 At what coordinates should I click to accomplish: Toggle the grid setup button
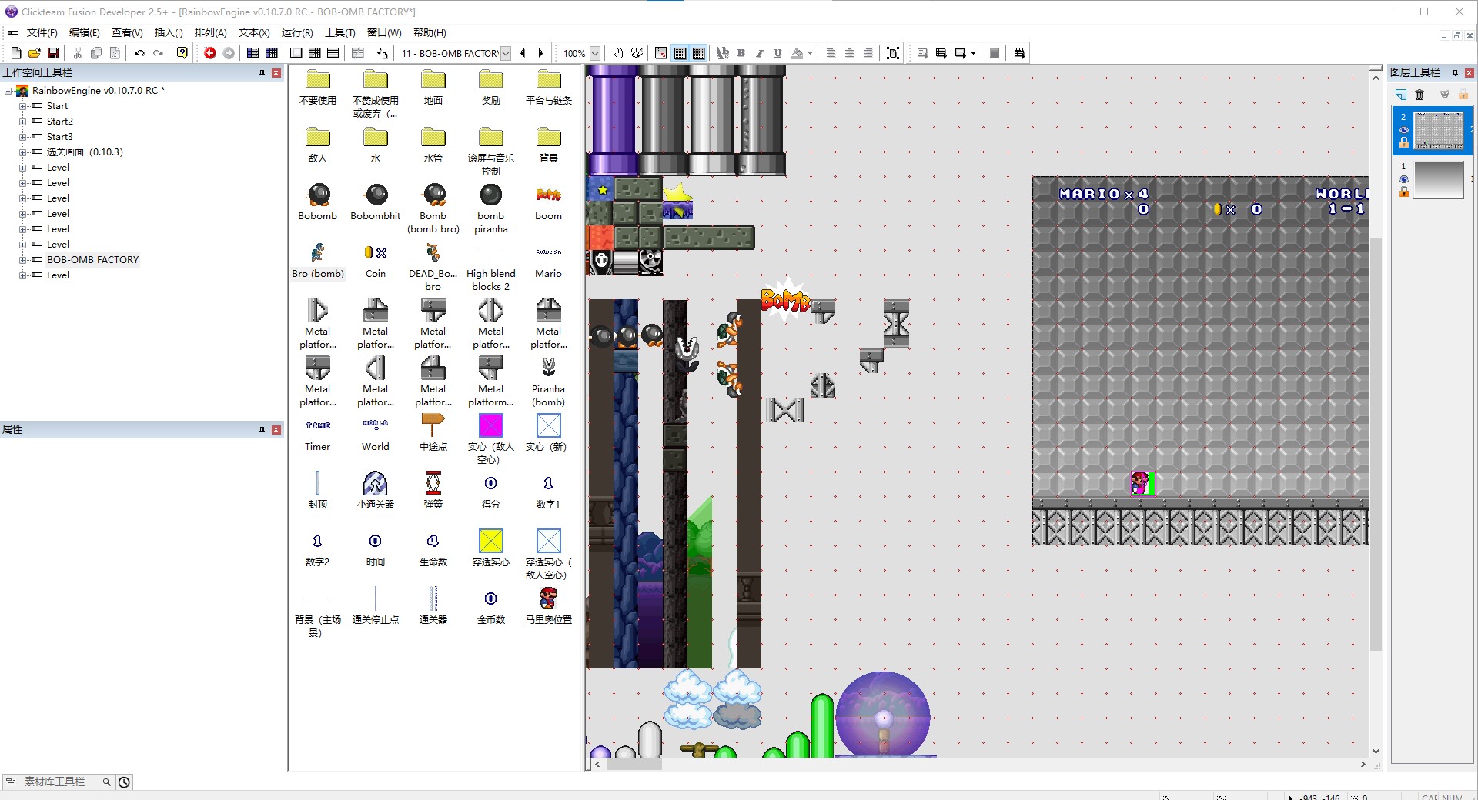tap(661, 53)
